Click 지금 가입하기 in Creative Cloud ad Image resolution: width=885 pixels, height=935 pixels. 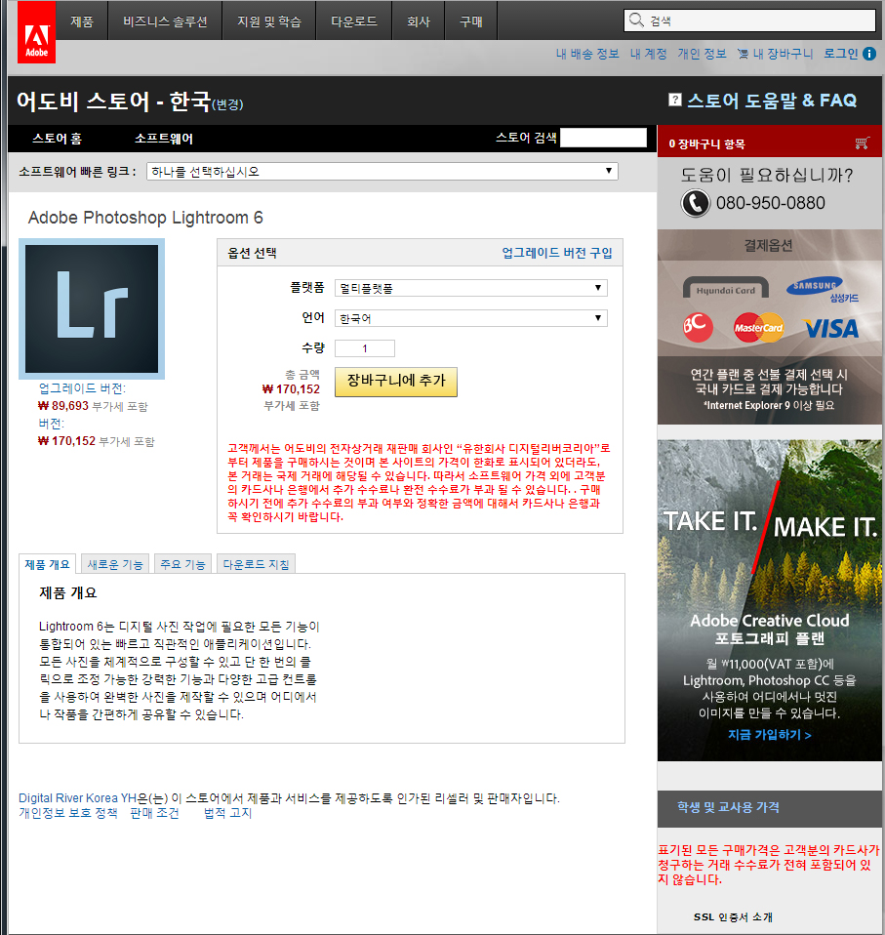[770, 735]
